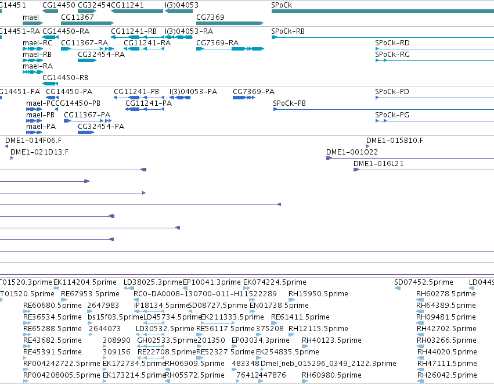Select EST RH15950.5prime

tap(318, 294)
